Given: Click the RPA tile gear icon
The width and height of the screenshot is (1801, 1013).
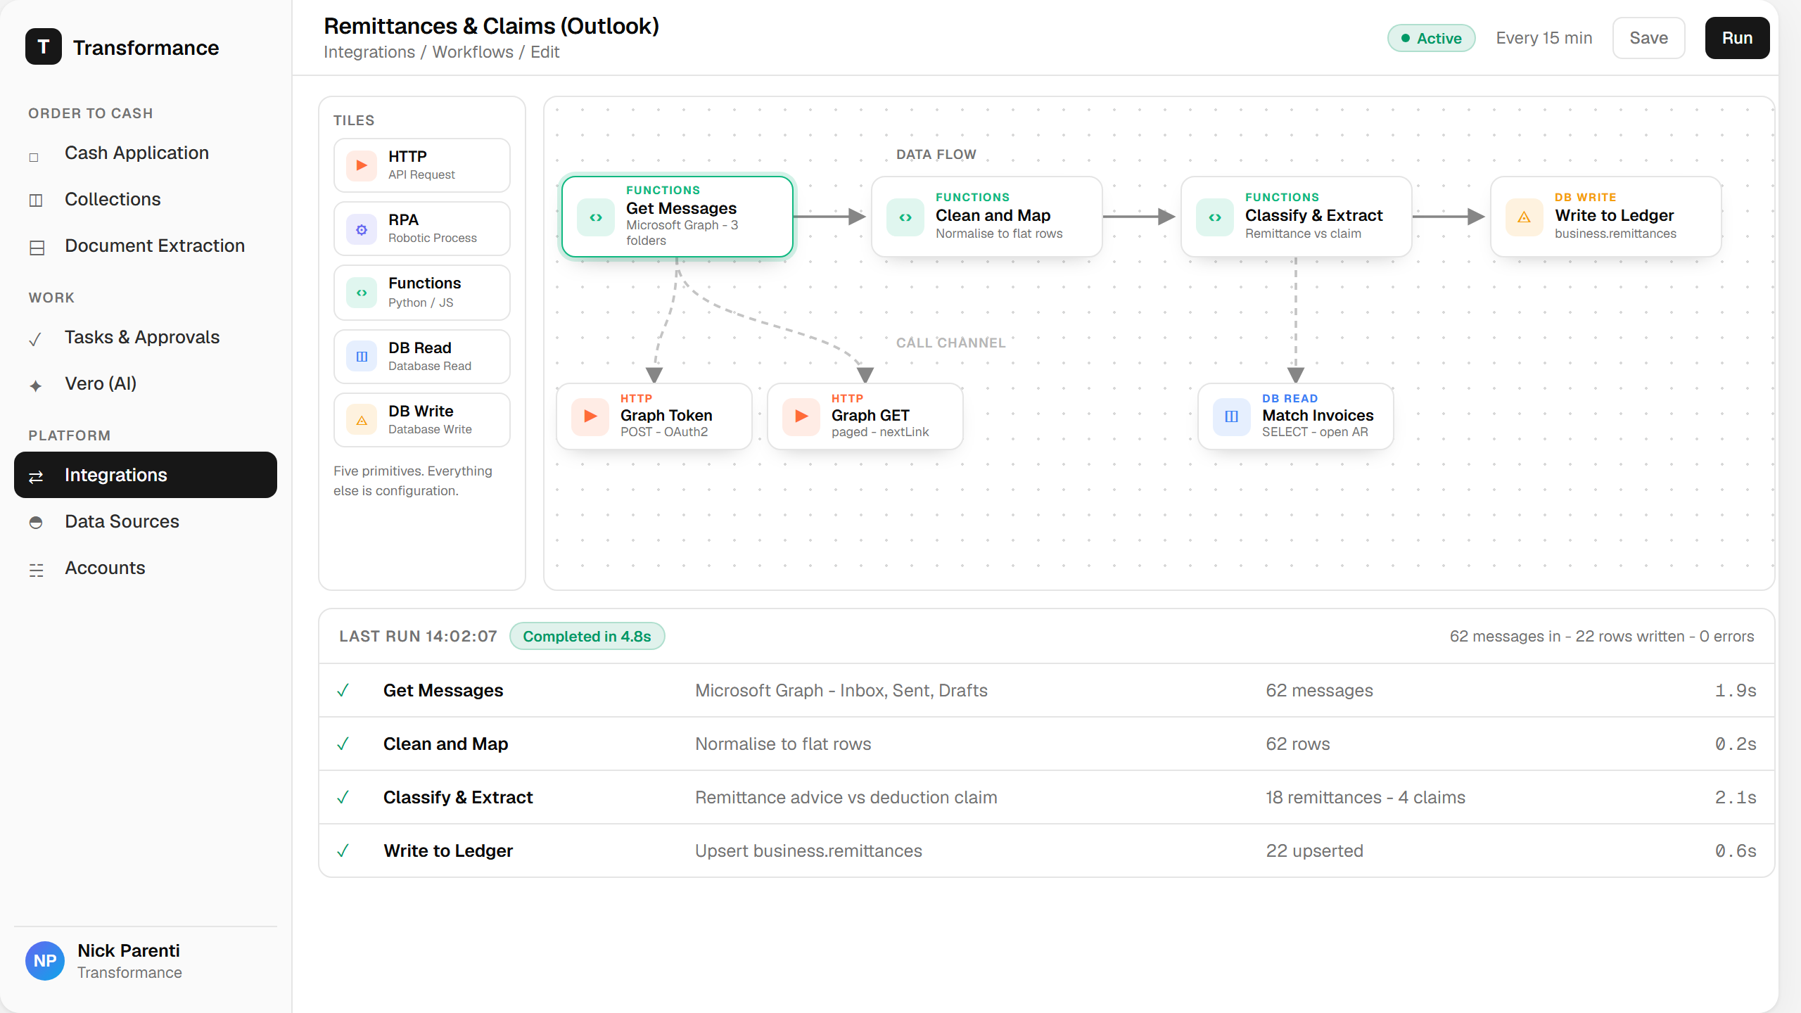Looking at the screenshot, I should click(x=362, y=229).
